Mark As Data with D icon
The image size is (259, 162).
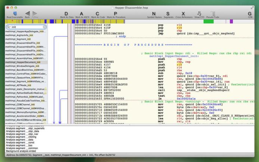[66, 14]
